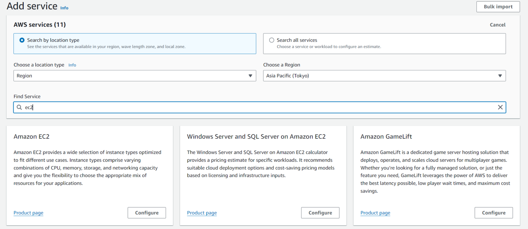
Task: Expand the Asia Pacific (Tokyo) region selector
Action: click(x=384, y=76)
